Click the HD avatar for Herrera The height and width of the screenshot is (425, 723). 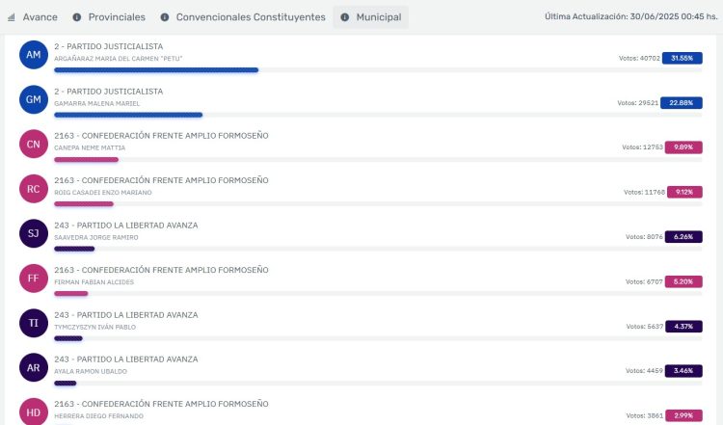click(x=34, y=411)
